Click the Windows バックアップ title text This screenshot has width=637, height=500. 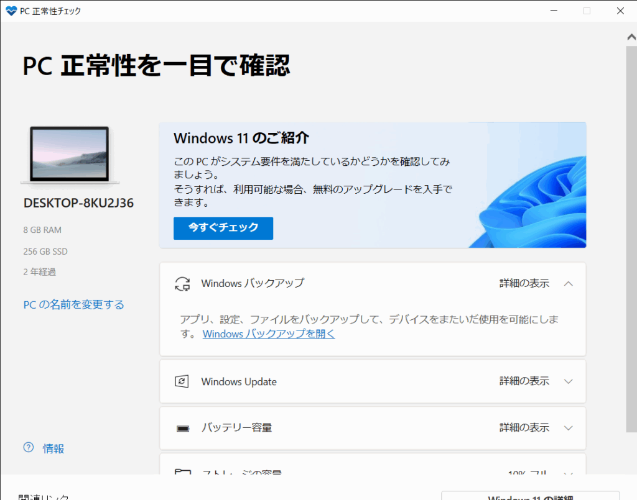click(253, 283)
